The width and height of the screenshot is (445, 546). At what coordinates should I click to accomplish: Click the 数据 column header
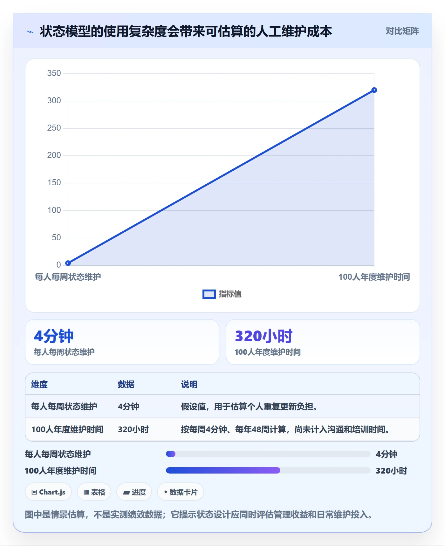point(126,384)
